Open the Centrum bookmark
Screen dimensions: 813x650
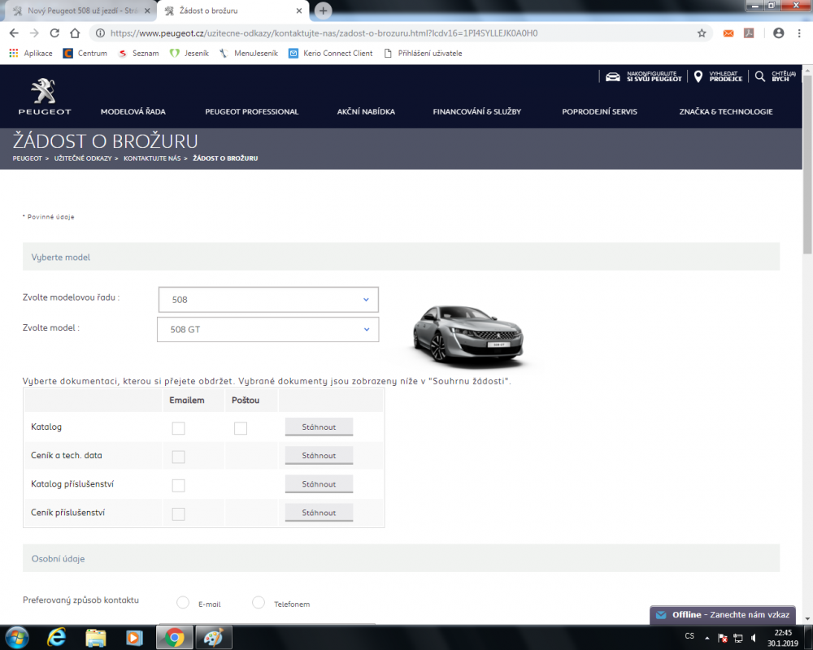(85, 53)
